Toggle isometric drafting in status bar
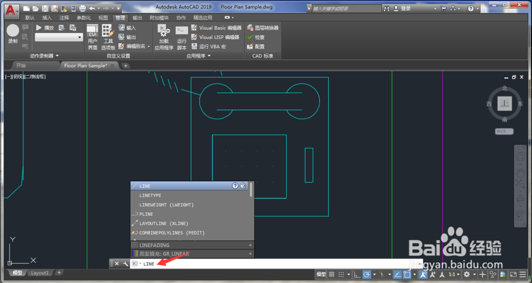The height and width of the screenshot is (283, 532). (x=382, y=274)
